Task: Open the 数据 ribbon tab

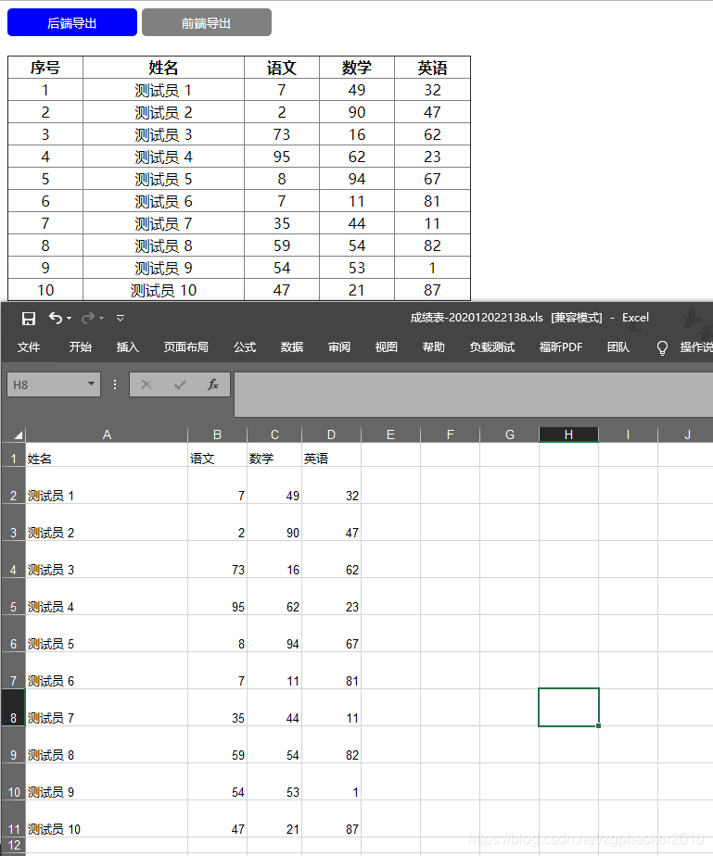Action: [x=292, y=347]
